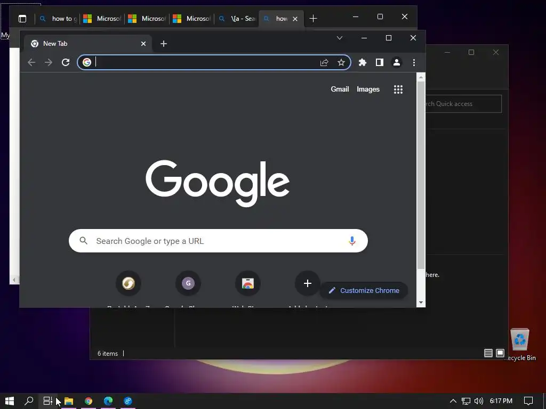This screenshot has width=546, height=409.
Task: Open Chrome three-dot menu
Action: pos(414,62)
